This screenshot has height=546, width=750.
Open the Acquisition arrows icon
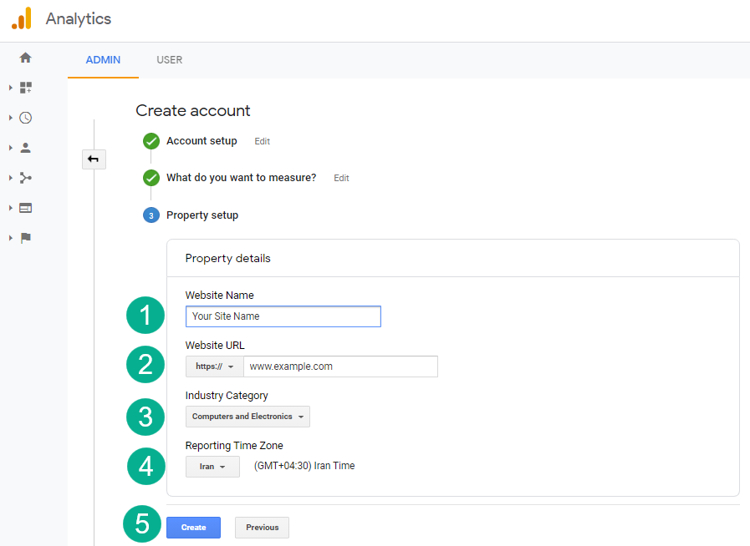(25, 178)
